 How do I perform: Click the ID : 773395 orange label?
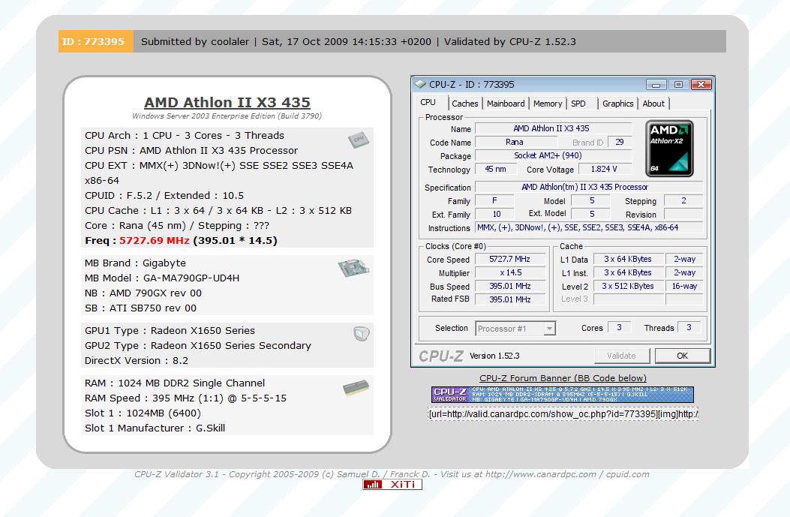pos(96,41)
